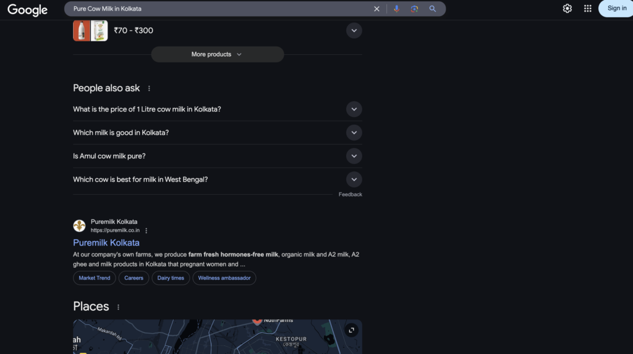Click the People also ask heading

[x=106, y=88]
